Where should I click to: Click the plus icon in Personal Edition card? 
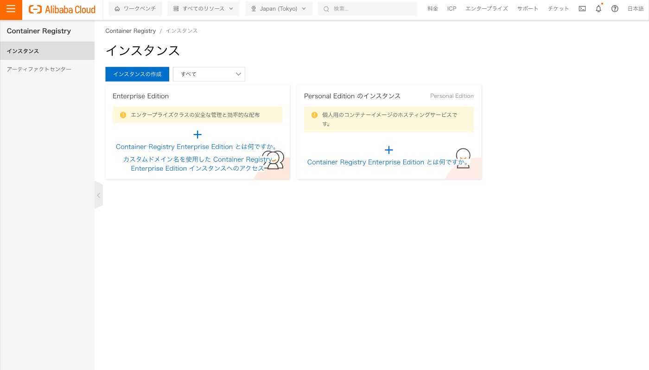coord(389,150)
